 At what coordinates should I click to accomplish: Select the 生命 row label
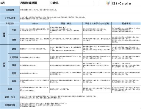(14, 30)
